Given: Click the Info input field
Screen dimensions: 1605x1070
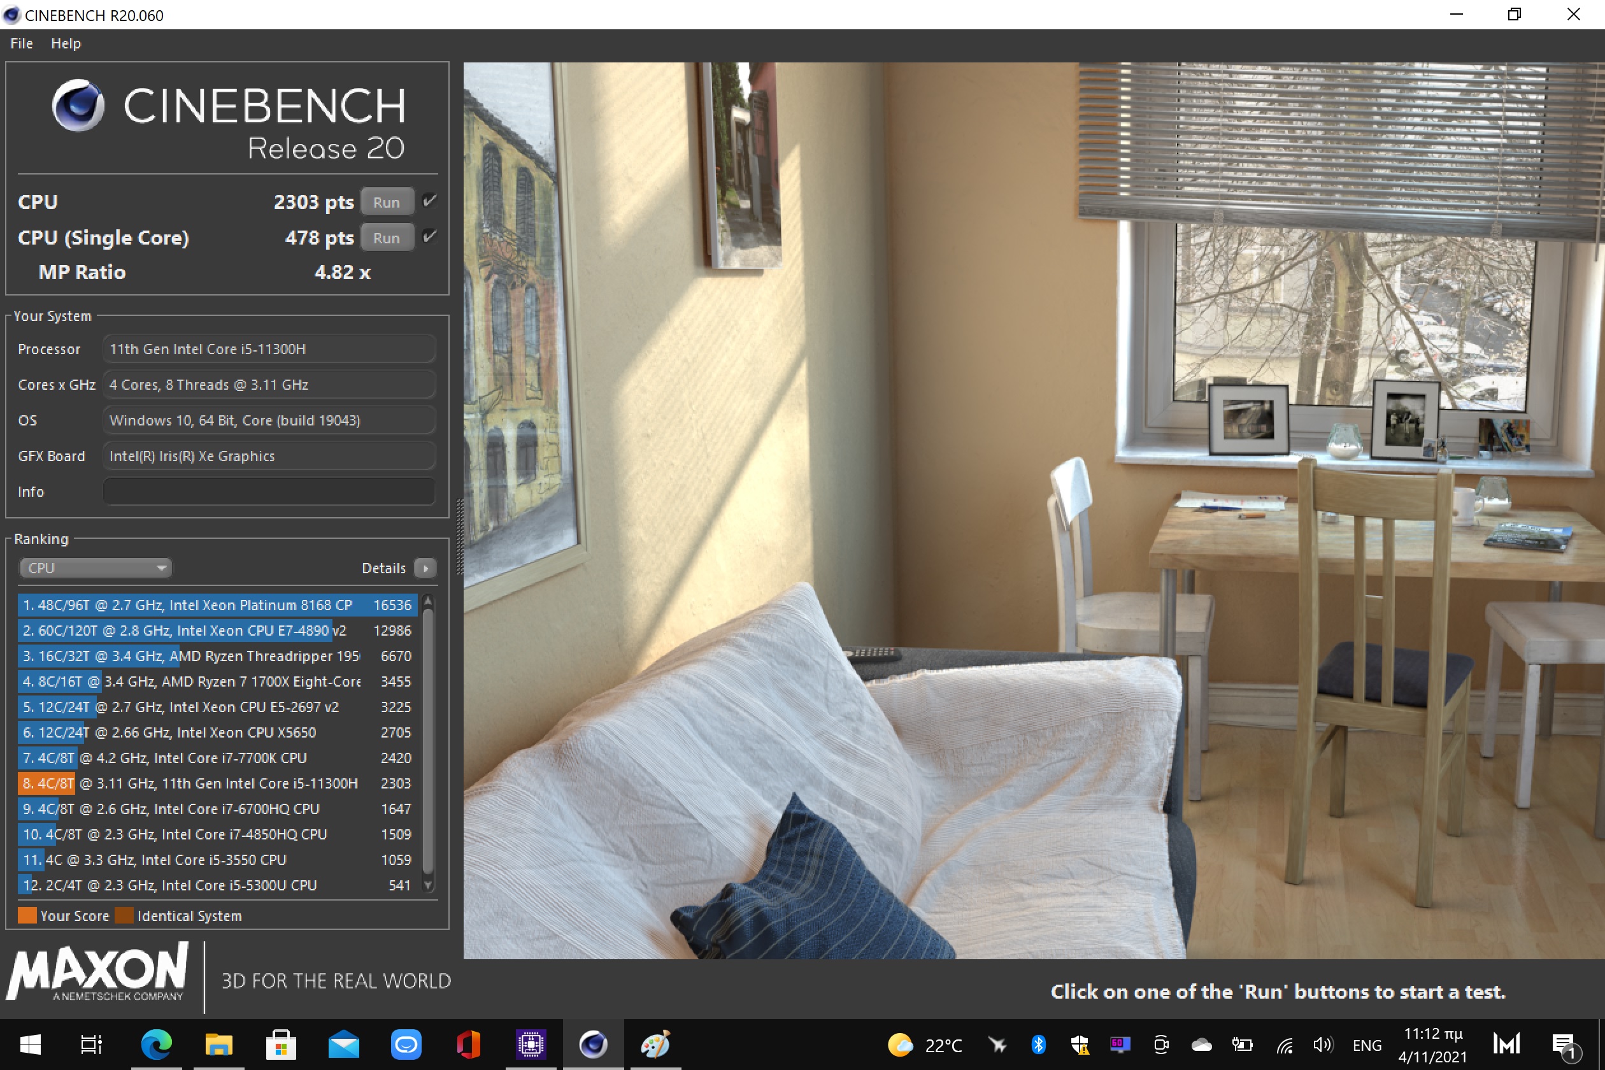Looking at the screenshot, I should point(268,491).
